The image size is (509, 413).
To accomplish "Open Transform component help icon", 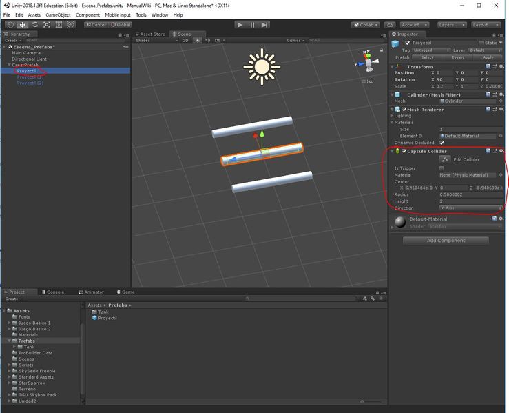I will (x=488, y=66).
